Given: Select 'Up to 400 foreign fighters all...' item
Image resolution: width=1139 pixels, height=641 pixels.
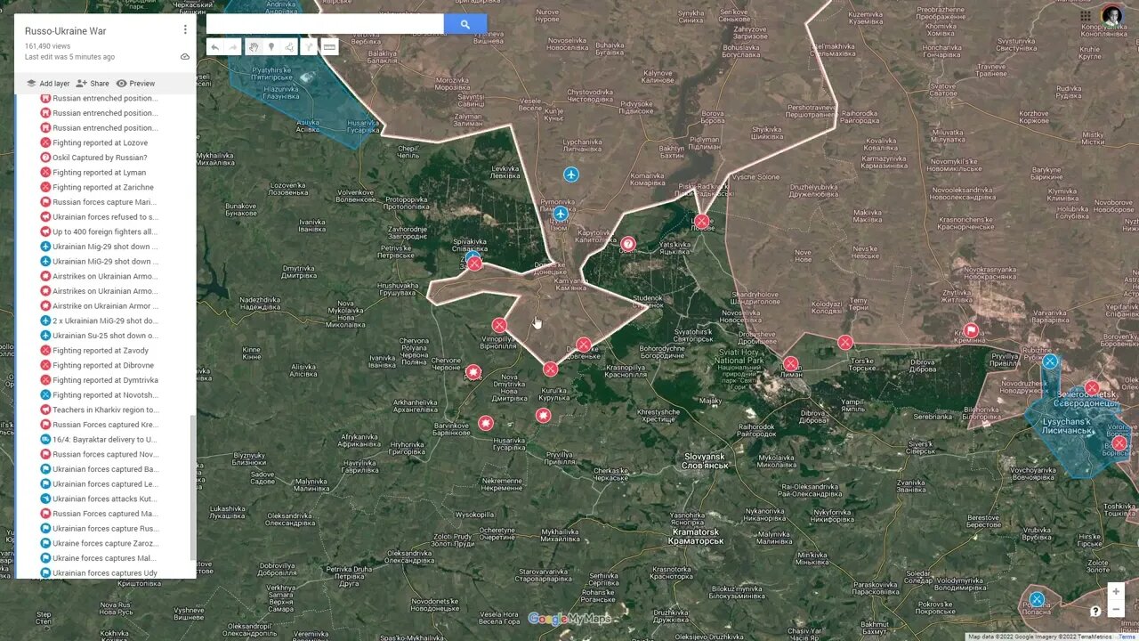Looking at the screenshot, I should pos(100,231).
